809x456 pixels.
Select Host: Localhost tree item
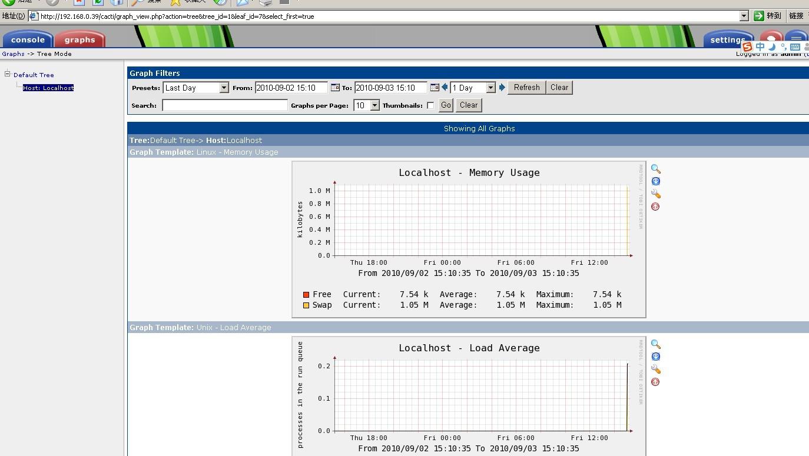pyautogui.click(x=48, y=88)
